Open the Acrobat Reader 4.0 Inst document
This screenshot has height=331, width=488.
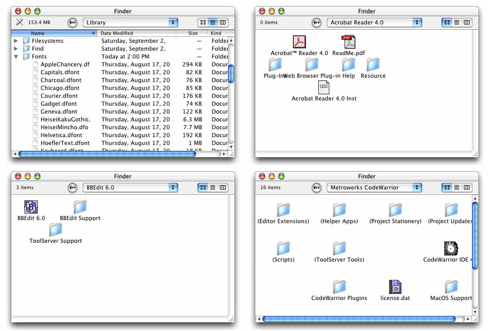click(324, 87)
